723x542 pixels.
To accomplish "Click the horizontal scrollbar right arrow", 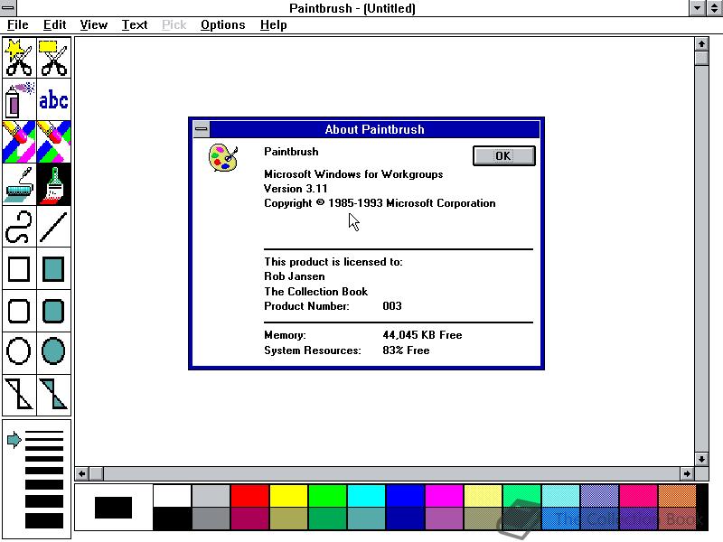I will click(x=687, y=473).
